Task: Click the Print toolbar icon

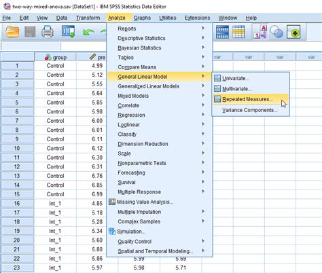Action: click(48, 32)
